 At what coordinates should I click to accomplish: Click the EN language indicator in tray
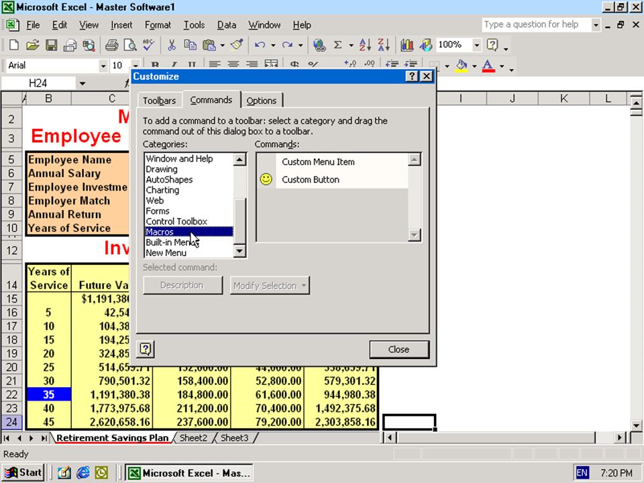point(582,473)
